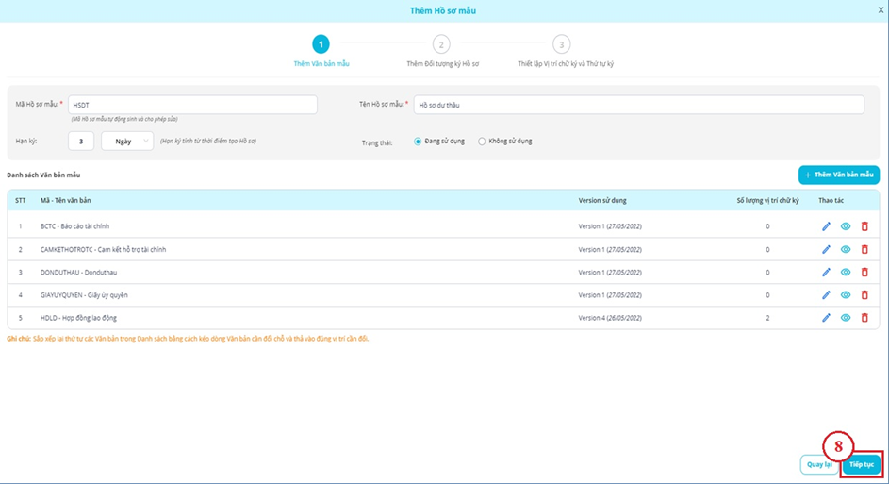The height and width of the screenshot is (484, 889).
Task: Edit the GIAYUYQUYEN document entry
Action: [826, 294]
